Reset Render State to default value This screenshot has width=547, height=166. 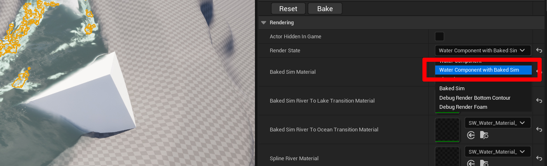pyautogui.click(x=539, y=51)
